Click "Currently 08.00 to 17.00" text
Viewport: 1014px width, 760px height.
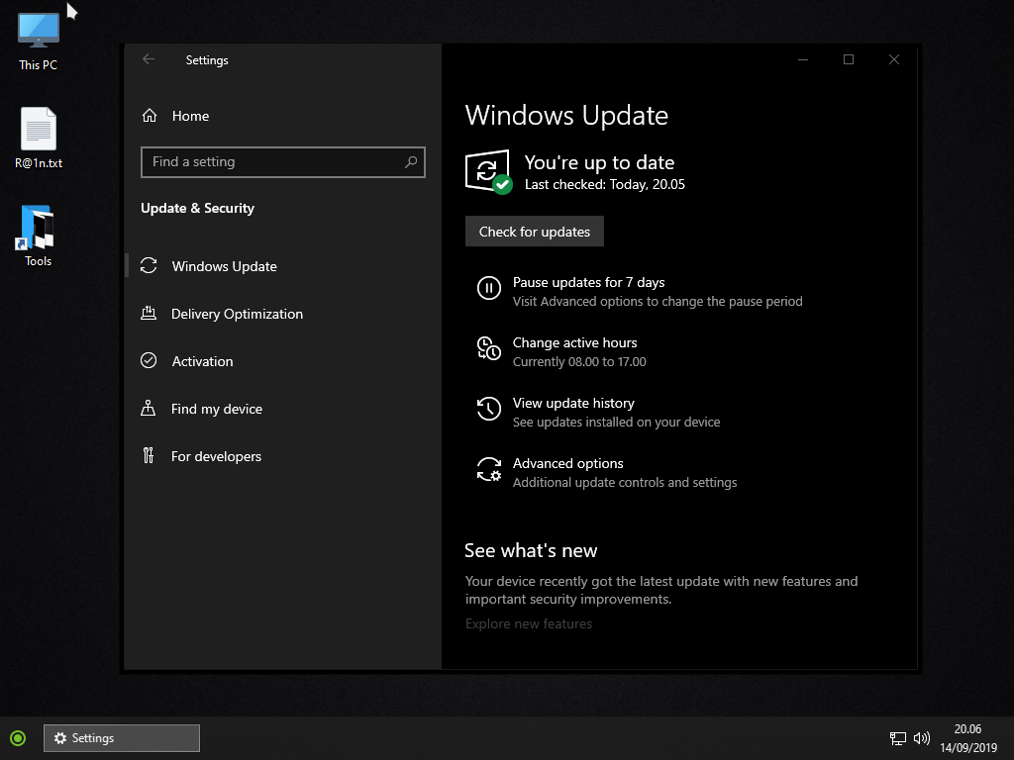click(x=579, y=362)
